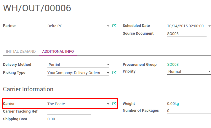Open the SO003 procurement group link
Image resolution: width=211 pixels, height=128 pixels.
click(x=173, y=65)
